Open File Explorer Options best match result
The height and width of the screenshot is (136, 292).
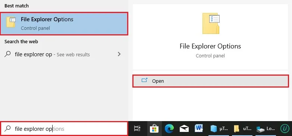click(x=64, y=23)
